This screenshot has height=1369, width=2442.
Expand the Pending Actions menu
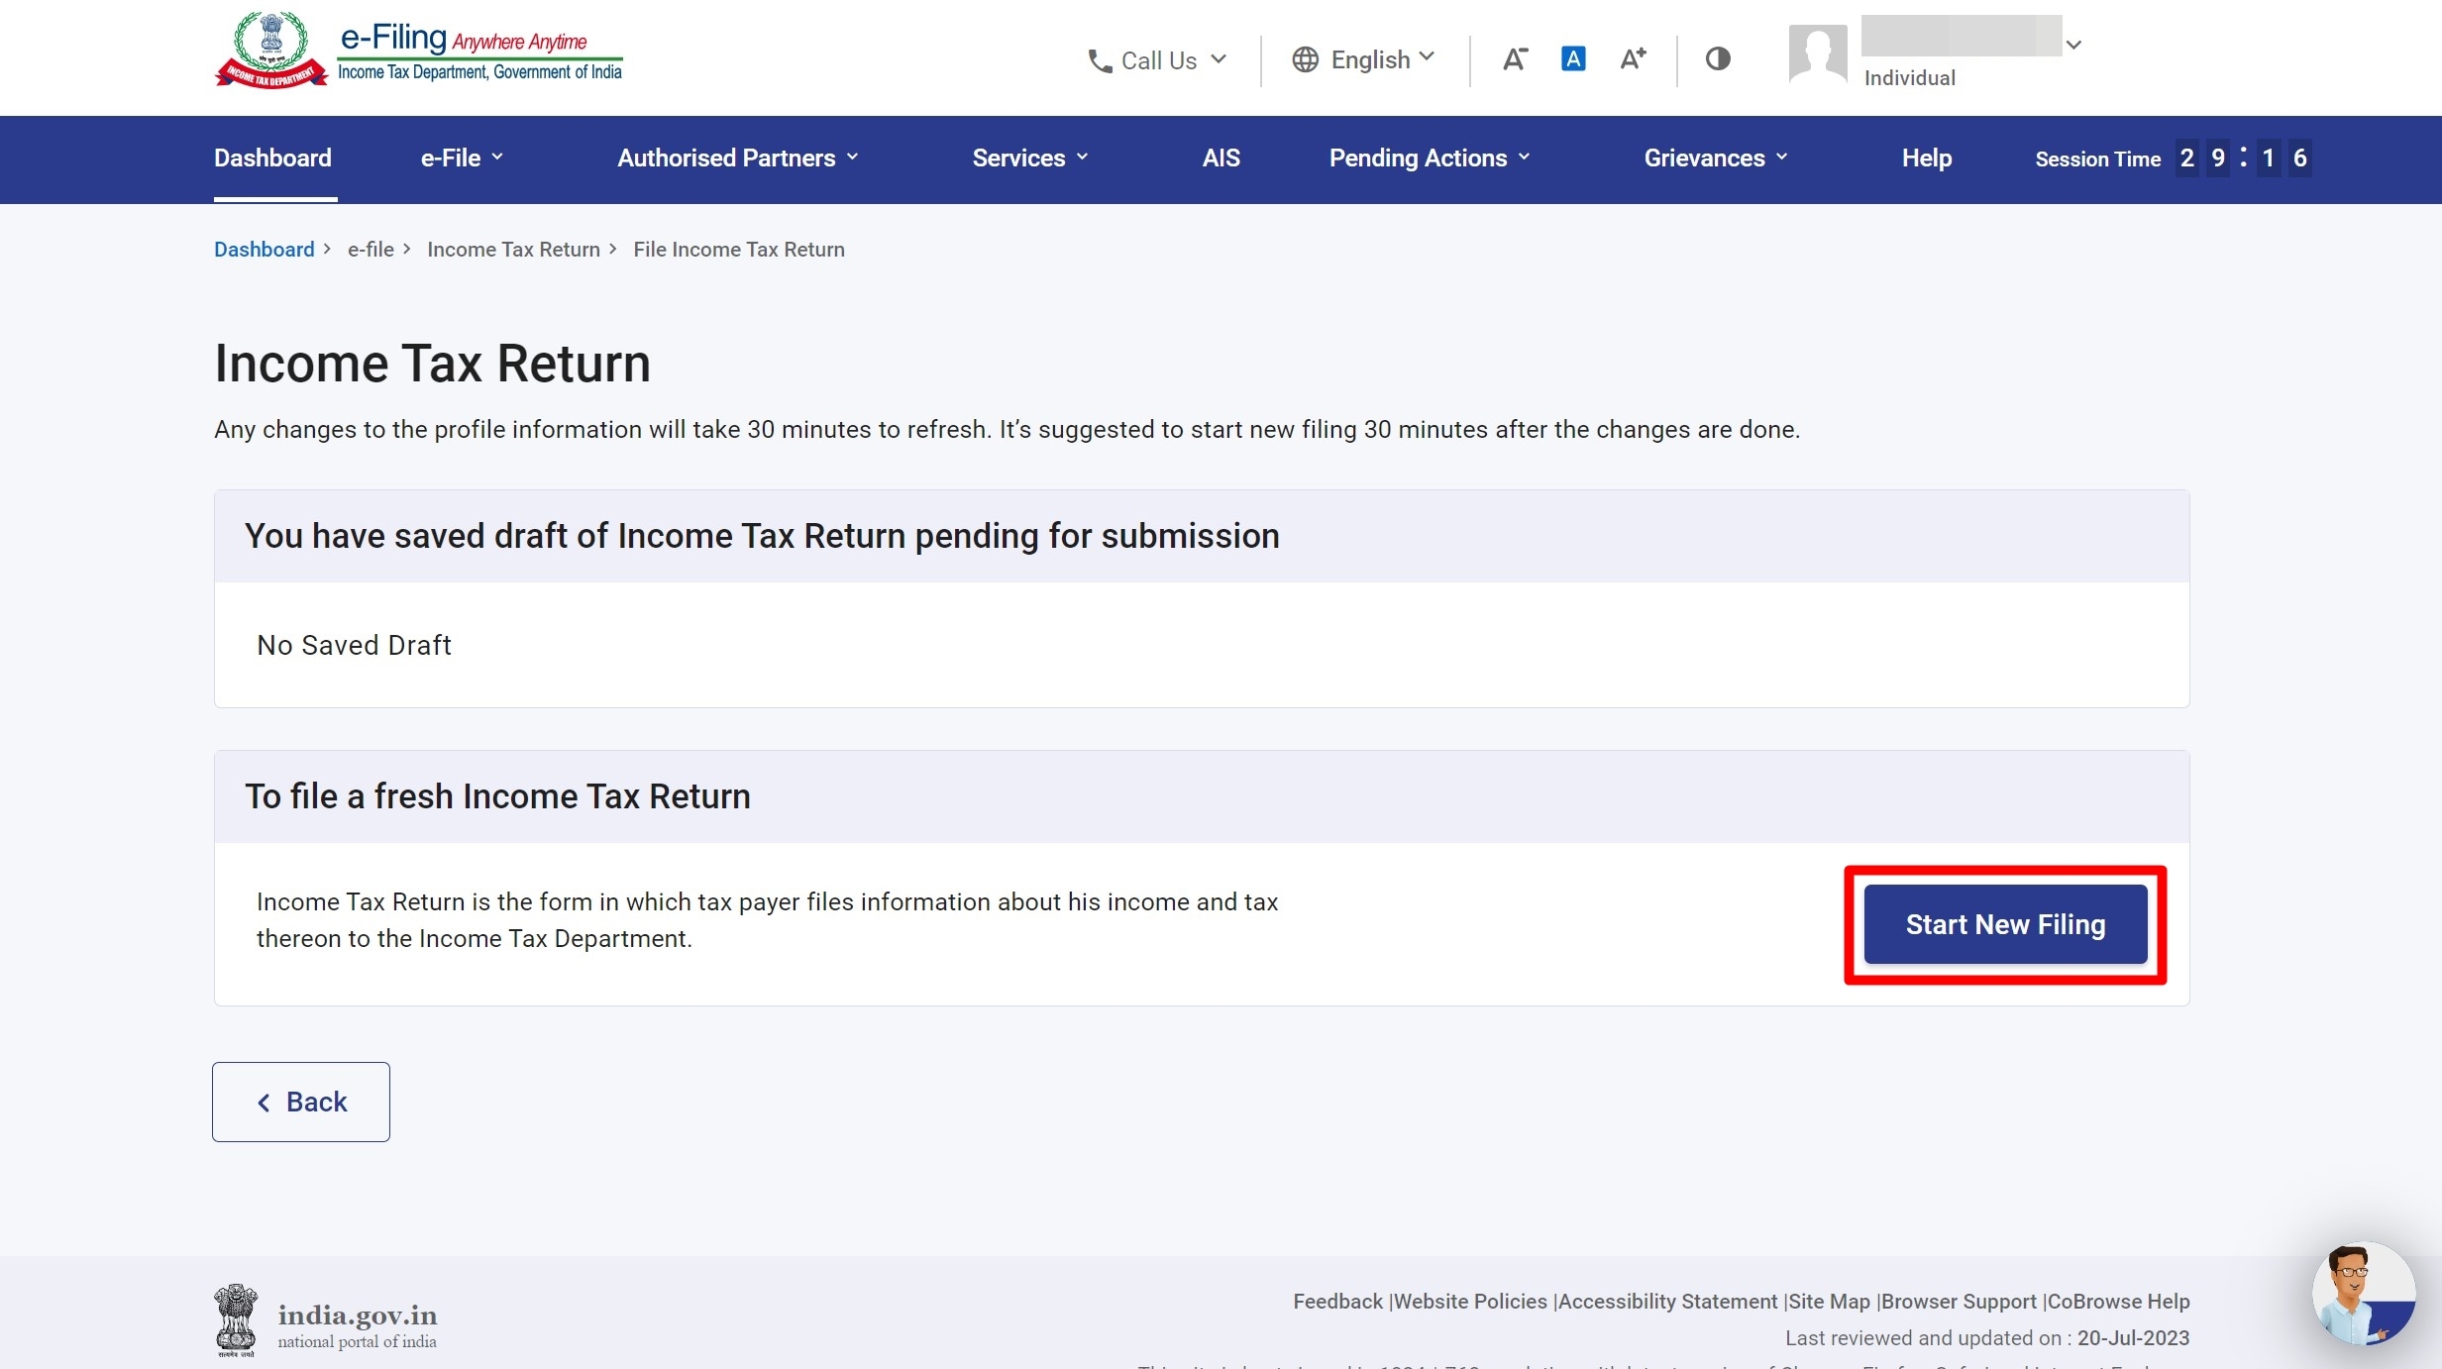(x=1430, y=158)
